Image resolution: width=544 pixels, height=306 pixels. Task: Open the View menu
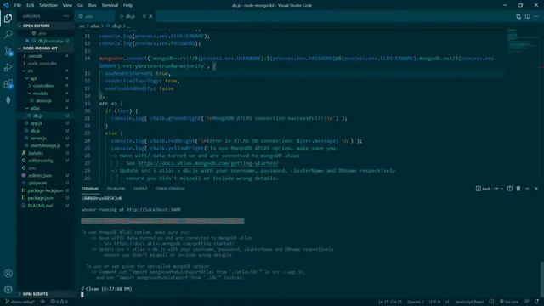(x=67, y=5)
